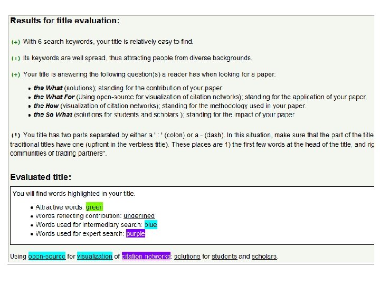This screenshot has height=285, width=380.
Task: Click the bold "the How" bullet label
Action: [x=46, y=106]
